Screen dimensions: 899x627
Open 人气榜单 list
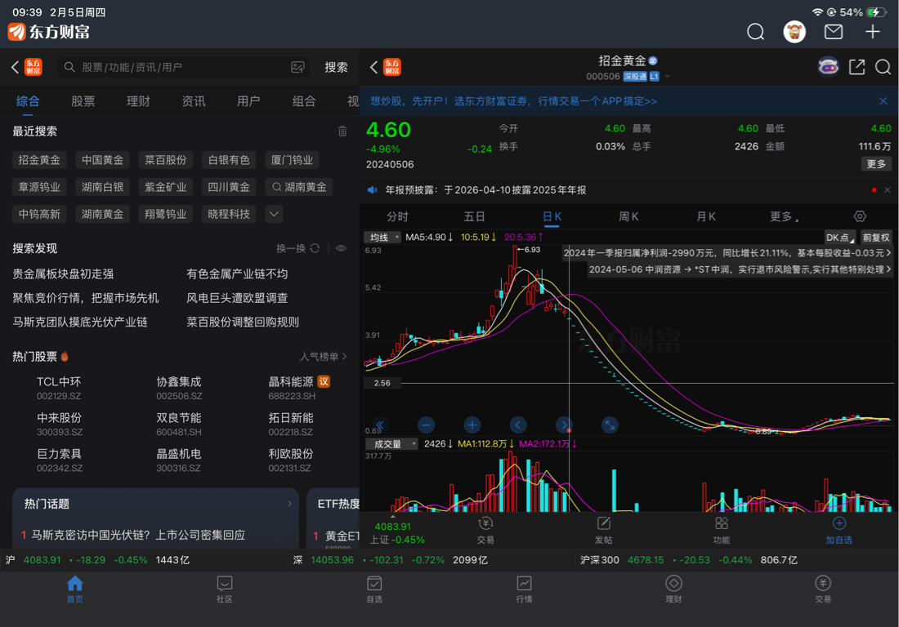pyautogui.click(x=324, y=357)
